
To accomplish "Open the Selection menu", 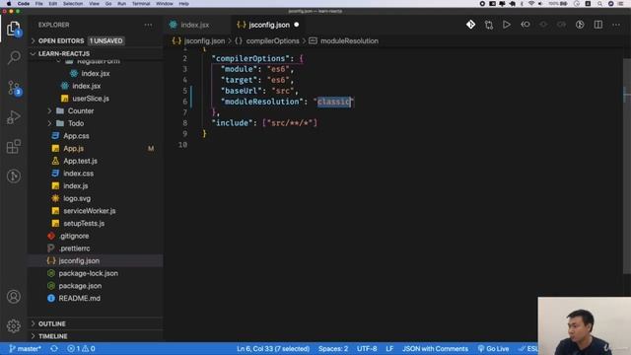I will pyautogui.click(x=73, y=4).
